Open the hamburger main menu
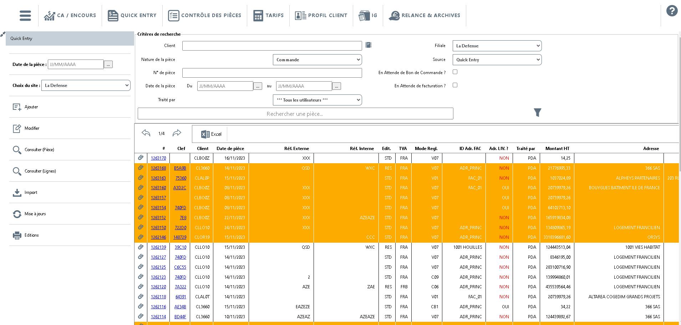This screenshot has height=325, width=681. pos(25,15)
